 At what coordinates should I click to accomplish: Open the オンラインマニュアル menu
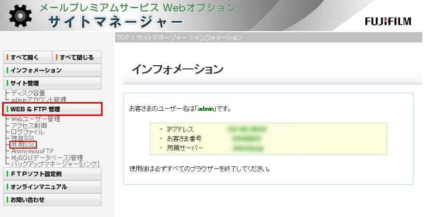(52, 187)
